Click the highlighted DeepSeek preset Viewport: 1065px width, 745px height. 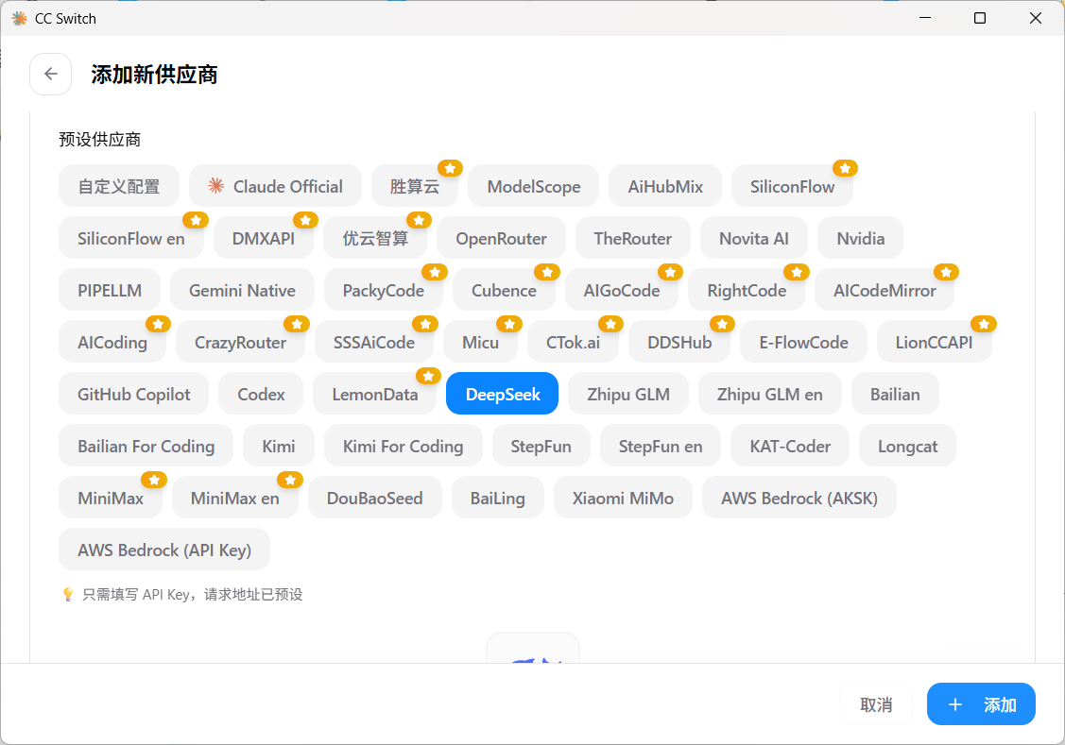(x=503, y=394)
